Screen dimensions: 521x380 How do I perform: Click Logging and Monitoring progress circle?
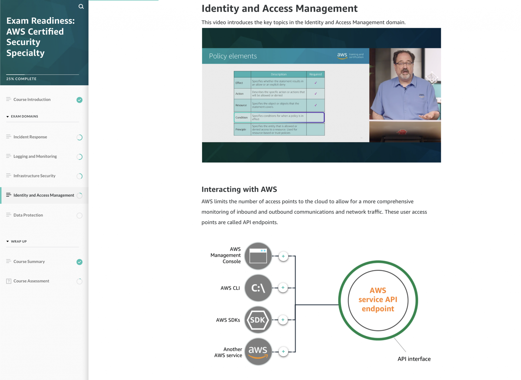click(x=79, y=157)
